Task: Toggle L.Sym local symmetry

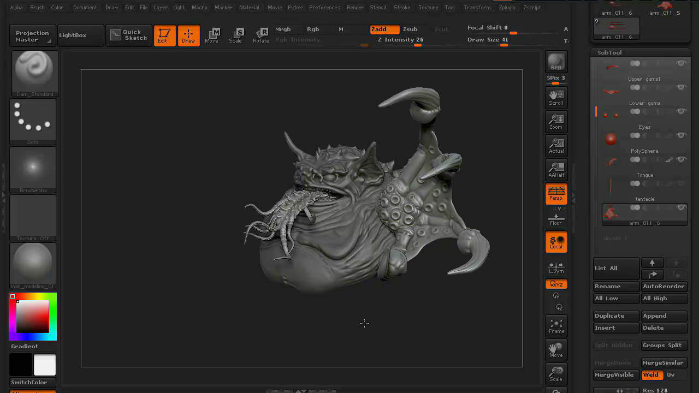Action: point(556,267)
